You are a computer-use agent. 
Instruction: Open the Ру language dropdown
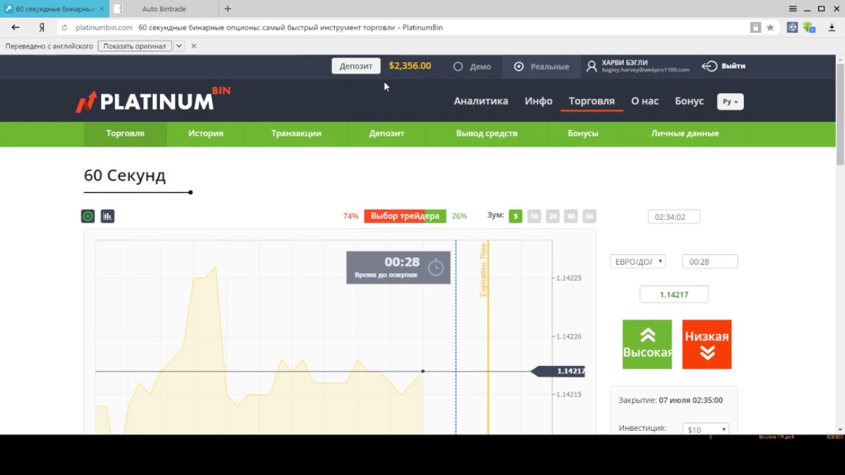pyautogui.click(x=730, y=102)
